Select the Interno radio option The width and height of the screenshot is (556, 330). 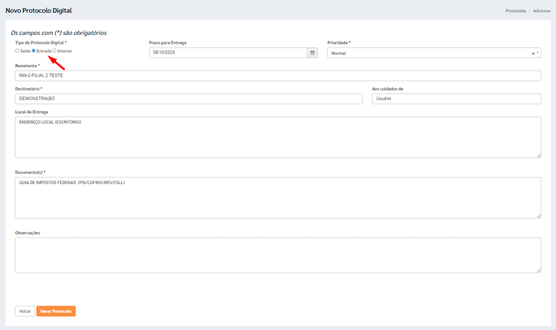tap(54, 51)
